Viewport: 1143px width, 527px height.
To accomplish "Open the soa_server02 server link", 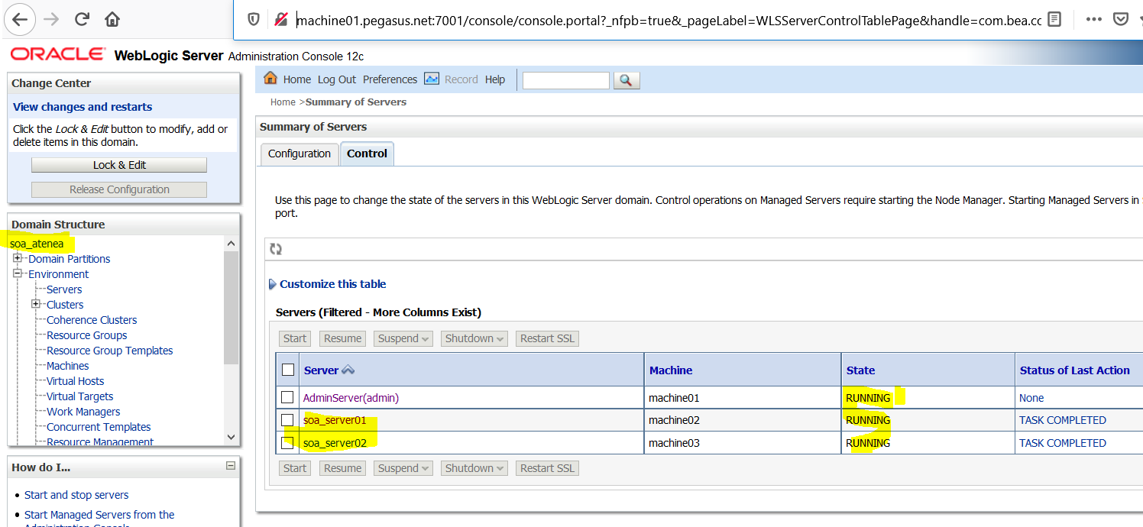I will pos(335,443).
